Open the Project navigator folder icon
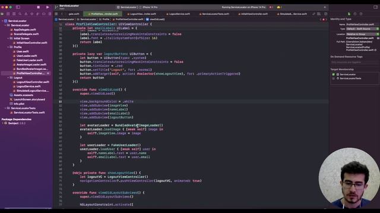The height and width of the screenshot is (213, 380). (x=2, y=14)
